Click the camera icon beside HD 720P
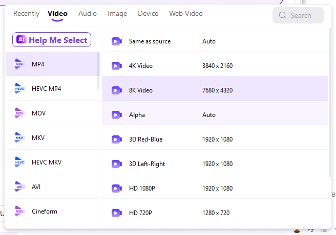The width and height of the screenshot is (336, 235). click(117, 213)
